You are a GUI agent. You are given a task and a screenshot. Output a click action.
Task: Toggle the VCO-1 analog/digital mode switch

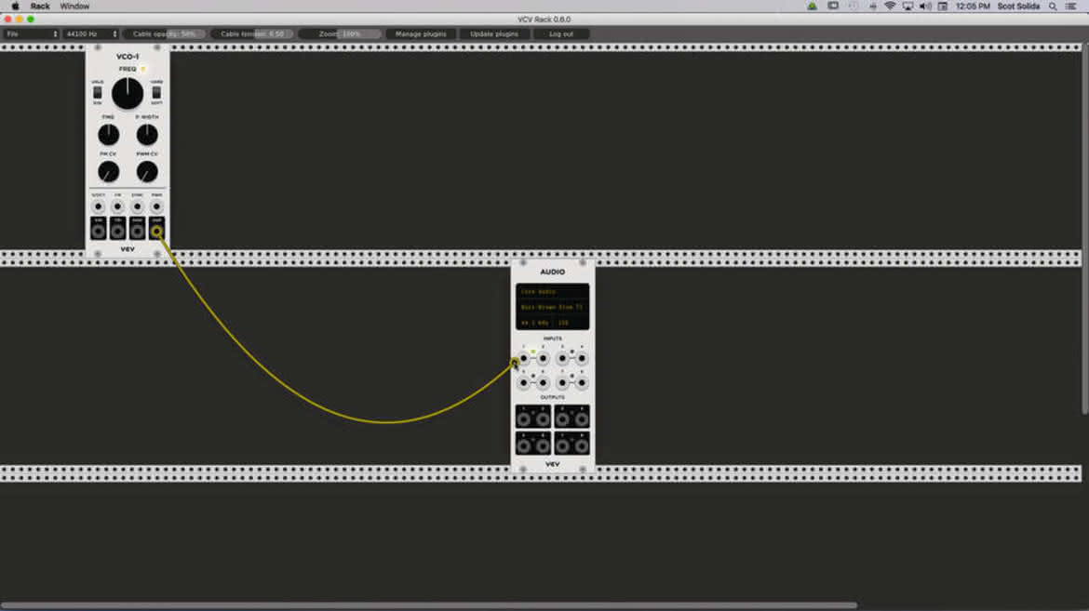(97, 92)
